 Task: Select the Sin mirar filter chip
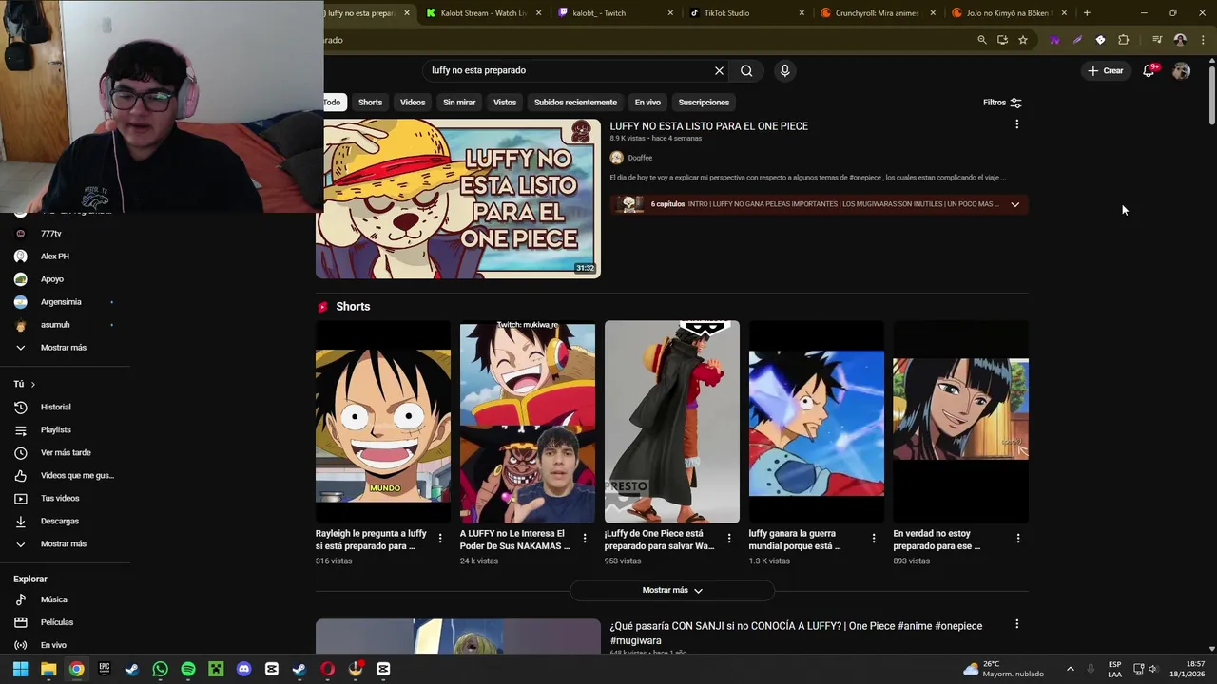click(x=459, y=103)
